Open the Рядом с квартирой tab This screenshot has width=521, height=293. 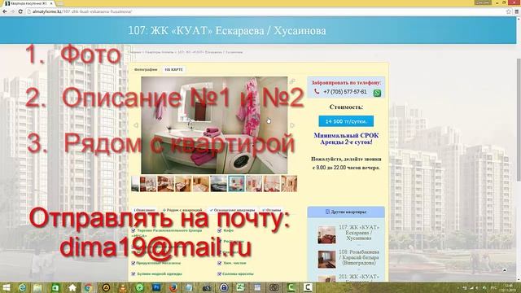click(182, 210)
